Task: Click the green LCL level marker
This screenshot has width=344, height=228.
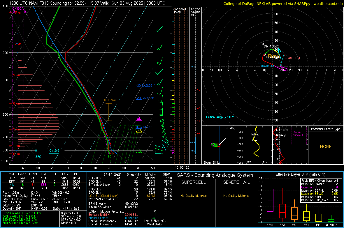Action: pyautogui.click(x=139, y=151)
